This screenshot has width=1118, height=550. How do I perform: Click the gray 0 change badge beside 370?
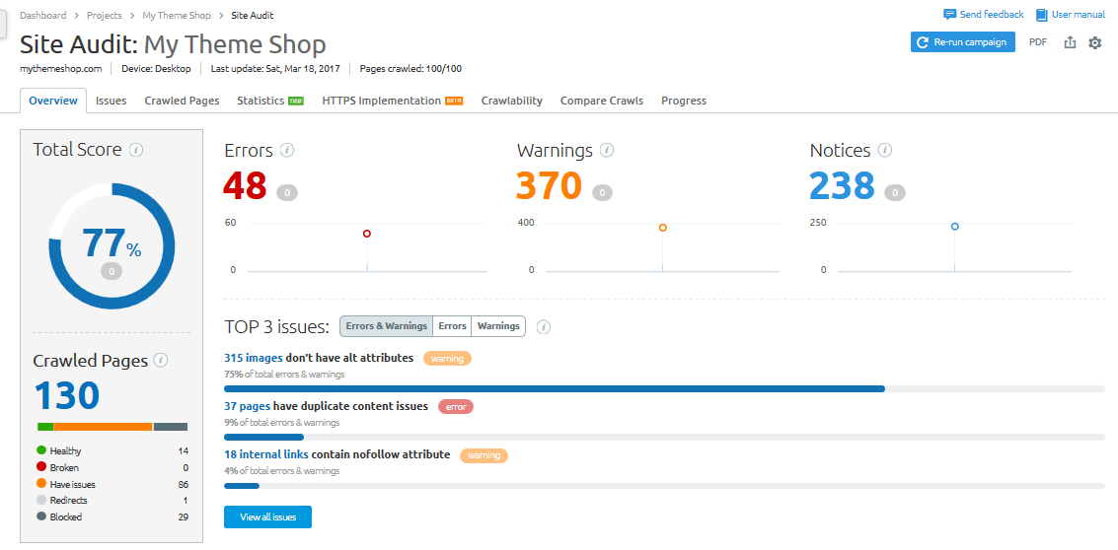click(602, 192)
